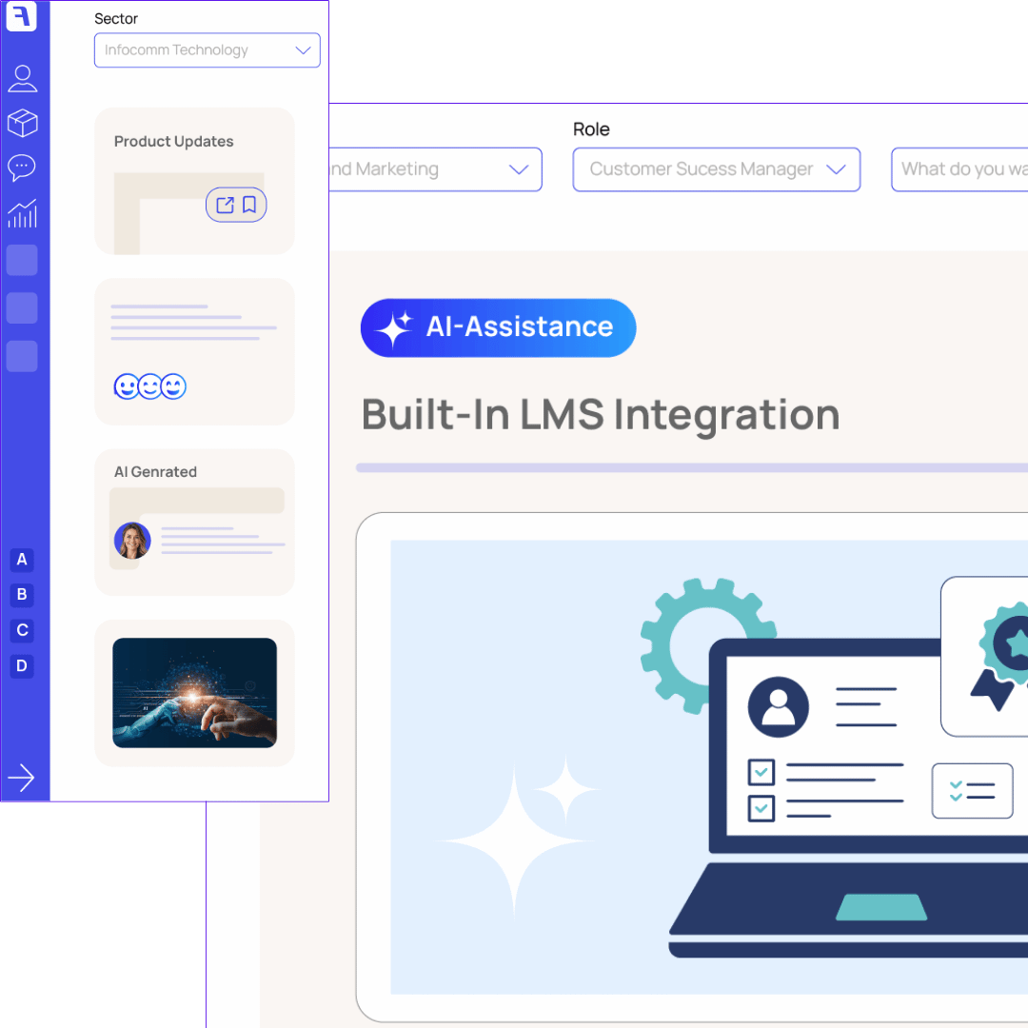The image size is (1028, 1028).
Task: Expand the Sector dropdown Infocomm Technology
Action: pyautogui.click(x=207, y=50)
